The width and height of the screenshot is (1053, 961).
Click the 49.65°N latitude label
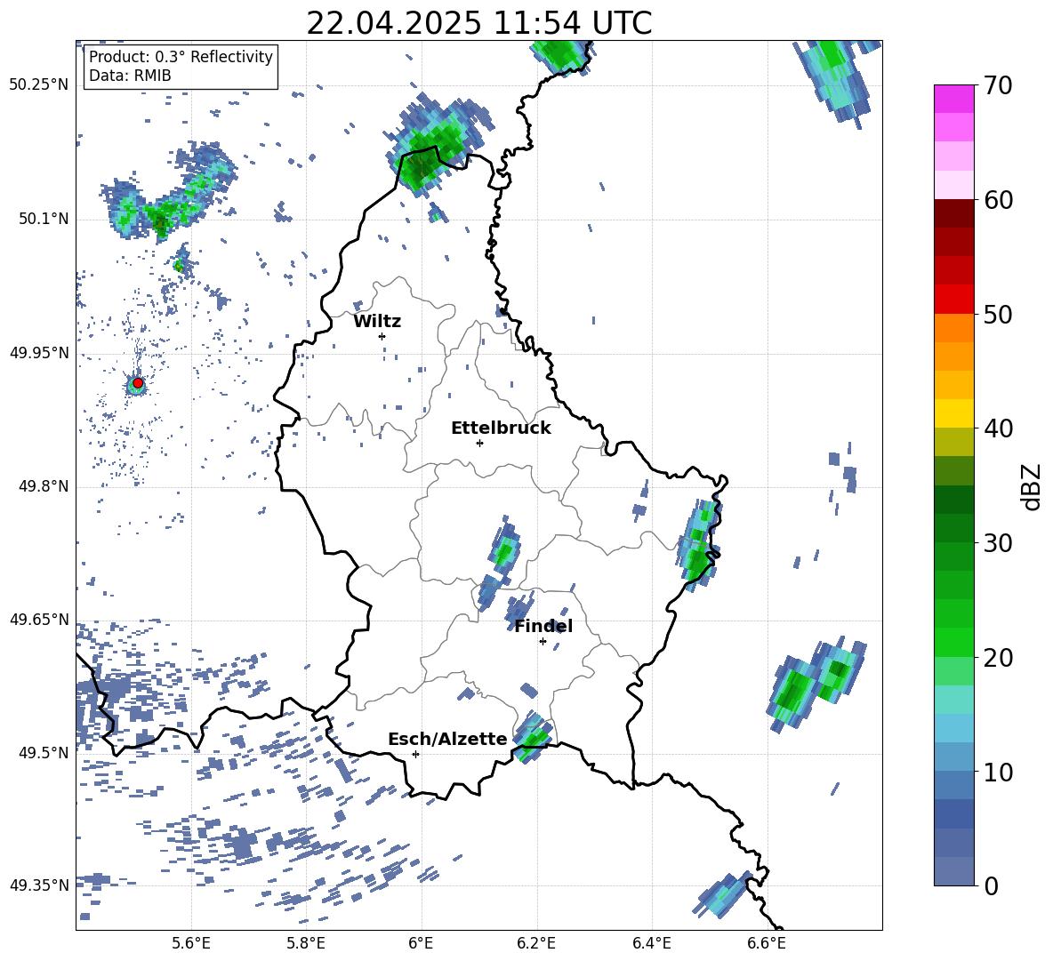(x=39, y=619)
